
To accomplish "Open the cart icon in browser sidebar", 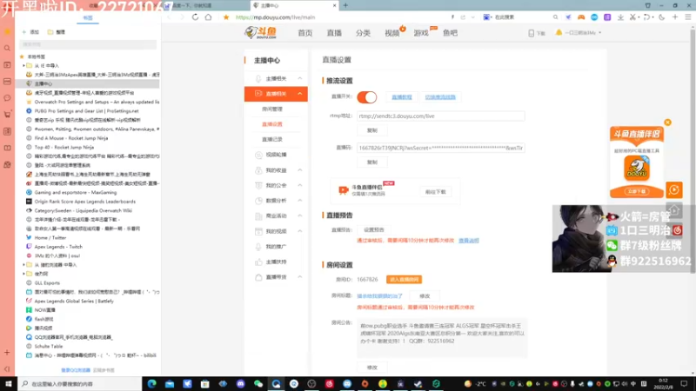I will point(7,115).
